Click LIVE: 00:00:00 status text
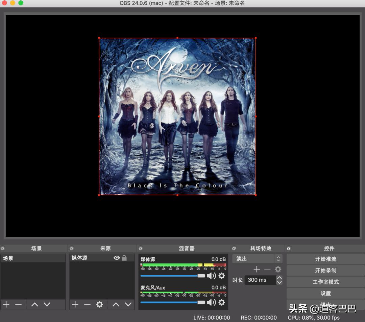The width and height of the screenshot is (365, 322). tap(212, 318)
